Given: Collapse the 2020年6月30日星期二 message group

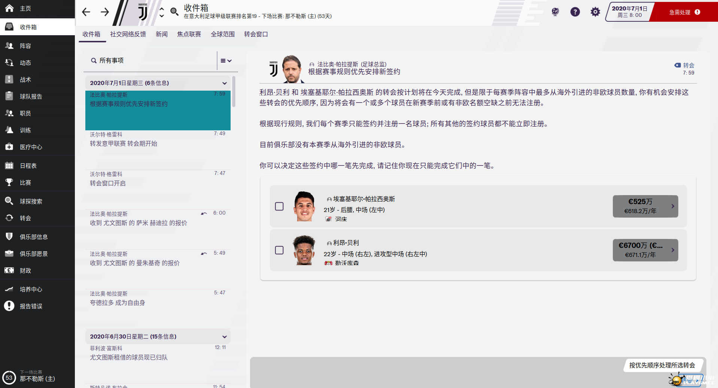Looking at the screenshot, I should [224, 337].
